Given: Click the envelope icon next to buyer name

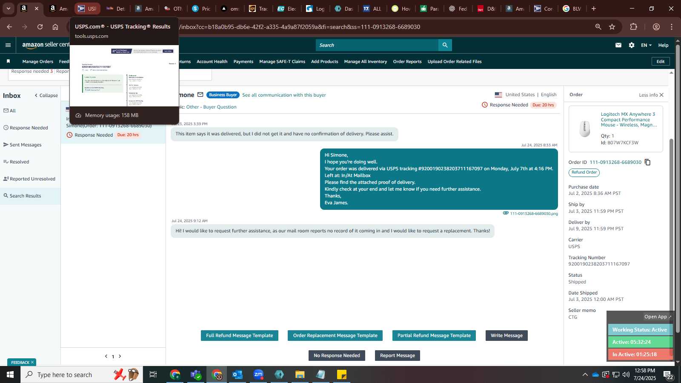Looking at the screenshot, I should point(200,94).
